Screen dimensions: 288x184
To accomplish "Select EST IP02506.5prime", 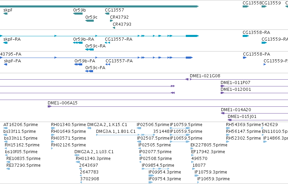I will point(139,128).
